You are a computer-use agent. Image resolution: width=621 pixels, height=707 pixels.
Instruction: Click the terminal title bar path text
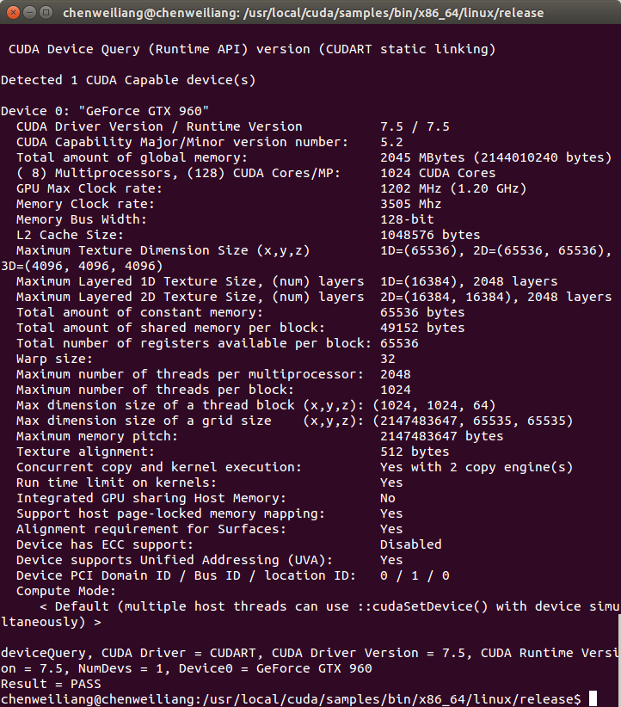303,13
